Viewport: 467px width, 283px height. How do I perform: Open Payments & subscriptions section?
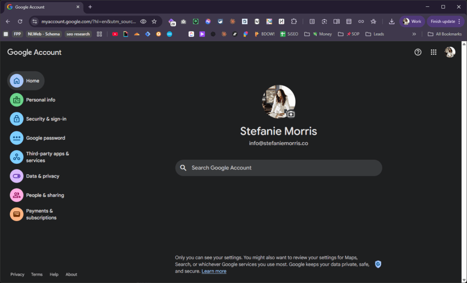(x=41, y=215)
